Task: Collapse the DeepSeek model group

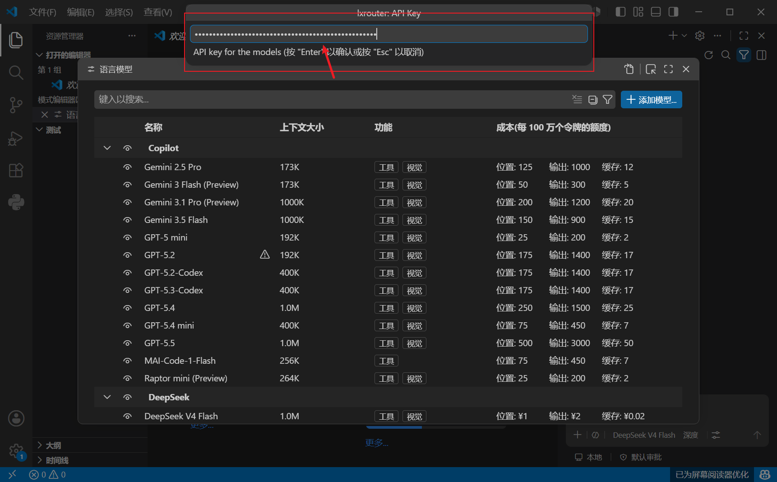Action: click(107, 397)
